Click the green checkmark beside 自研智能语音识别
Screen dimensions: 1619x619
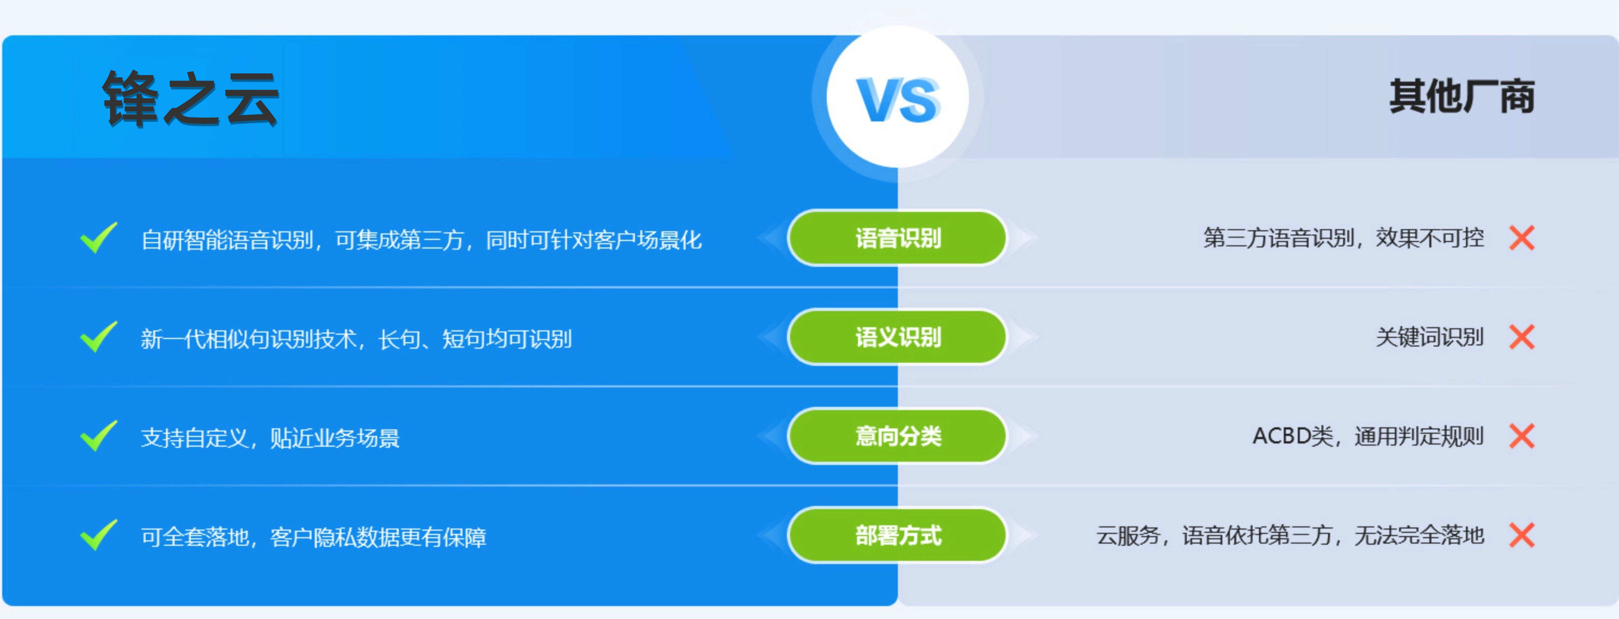pos(99,238)
